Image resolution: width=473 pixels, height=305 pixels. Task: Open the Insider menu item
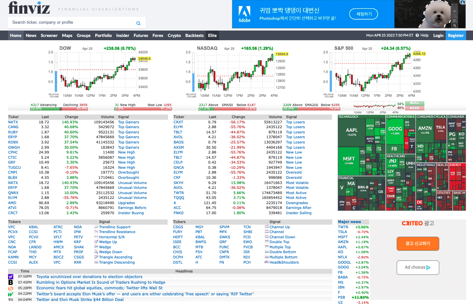coord(123,35)
